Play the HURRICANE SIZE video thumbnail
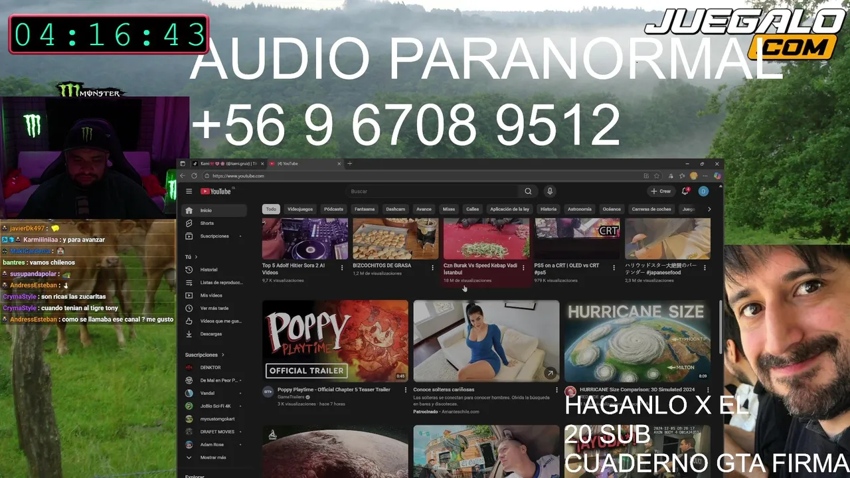This screenshot has height=478, width=850. point(637,341)
